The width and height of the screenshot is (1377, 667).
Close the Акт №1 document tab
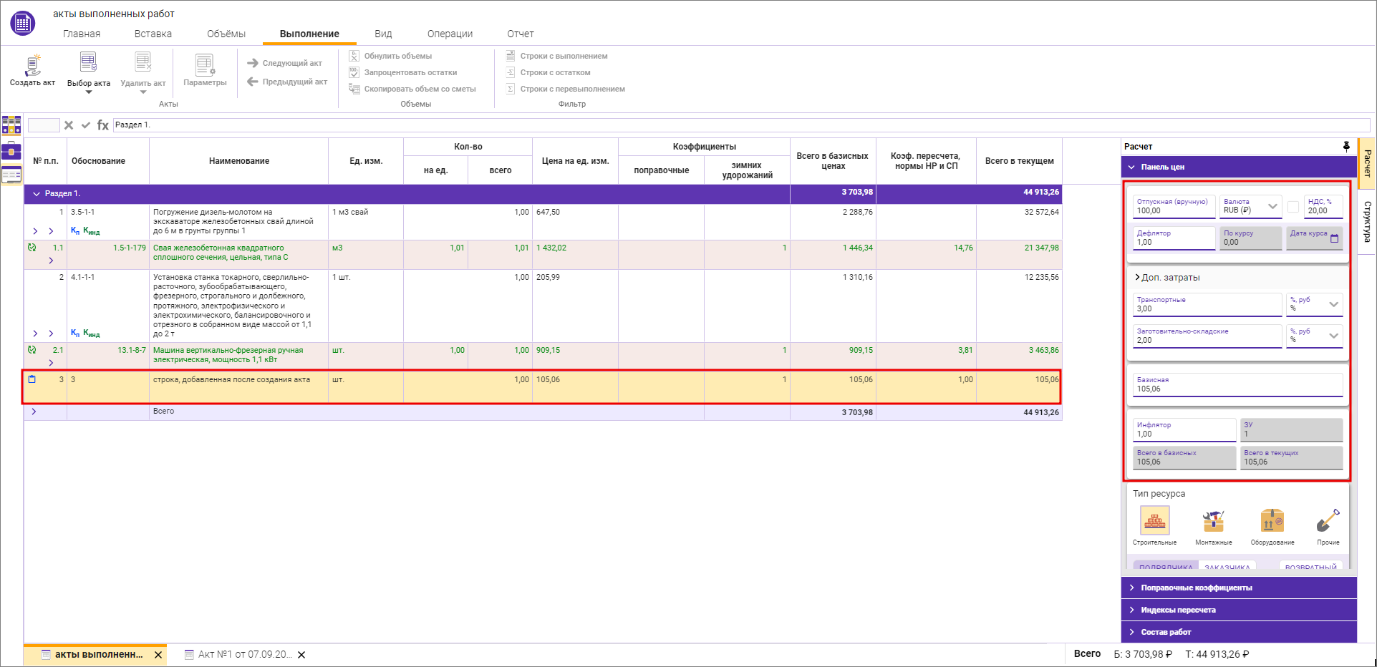tap(301, 655)
